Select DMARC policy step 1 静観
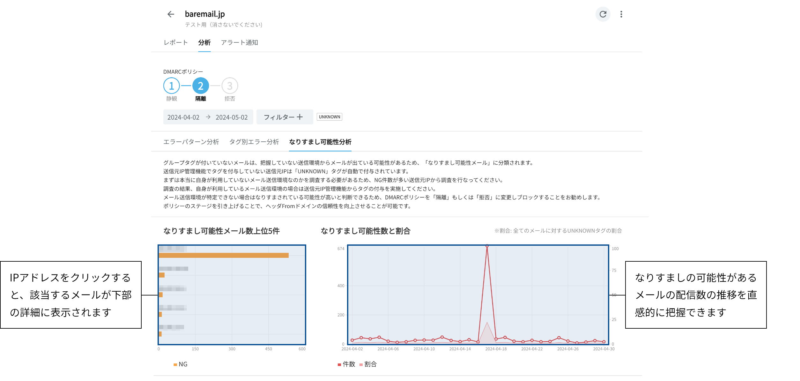This screenshot has width=800, height=381. 172,86
